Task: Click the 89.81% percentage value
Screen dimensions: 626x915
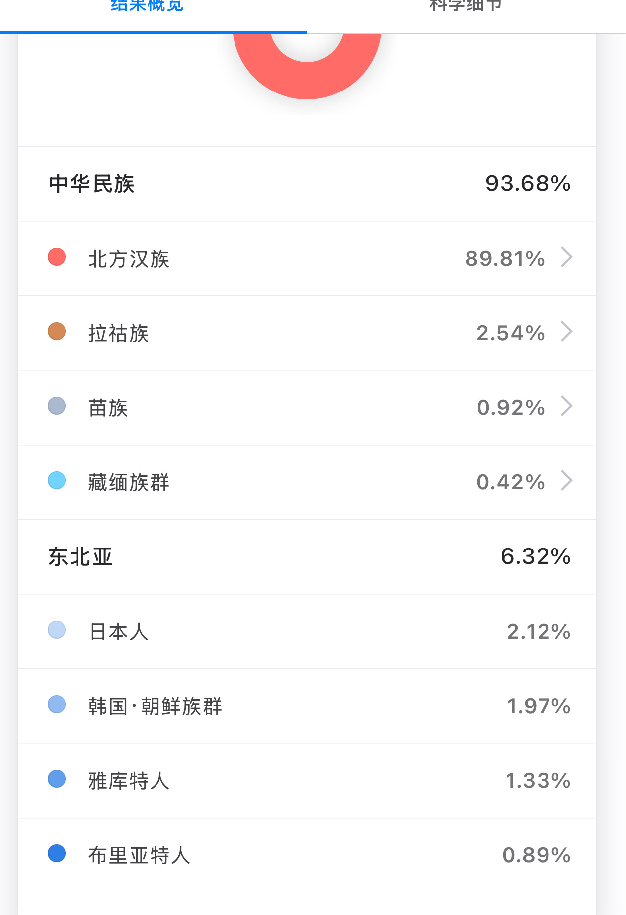Action: tap(505, 259)
